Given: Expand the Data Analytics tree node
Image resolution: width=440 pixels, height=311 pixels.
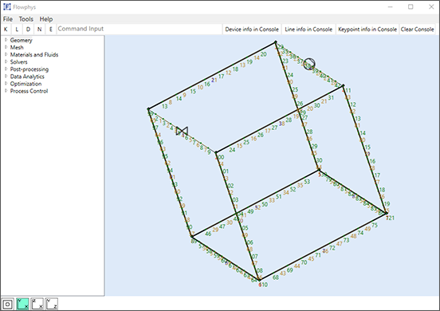Looking at the screenshot, I should pos(6,77).
